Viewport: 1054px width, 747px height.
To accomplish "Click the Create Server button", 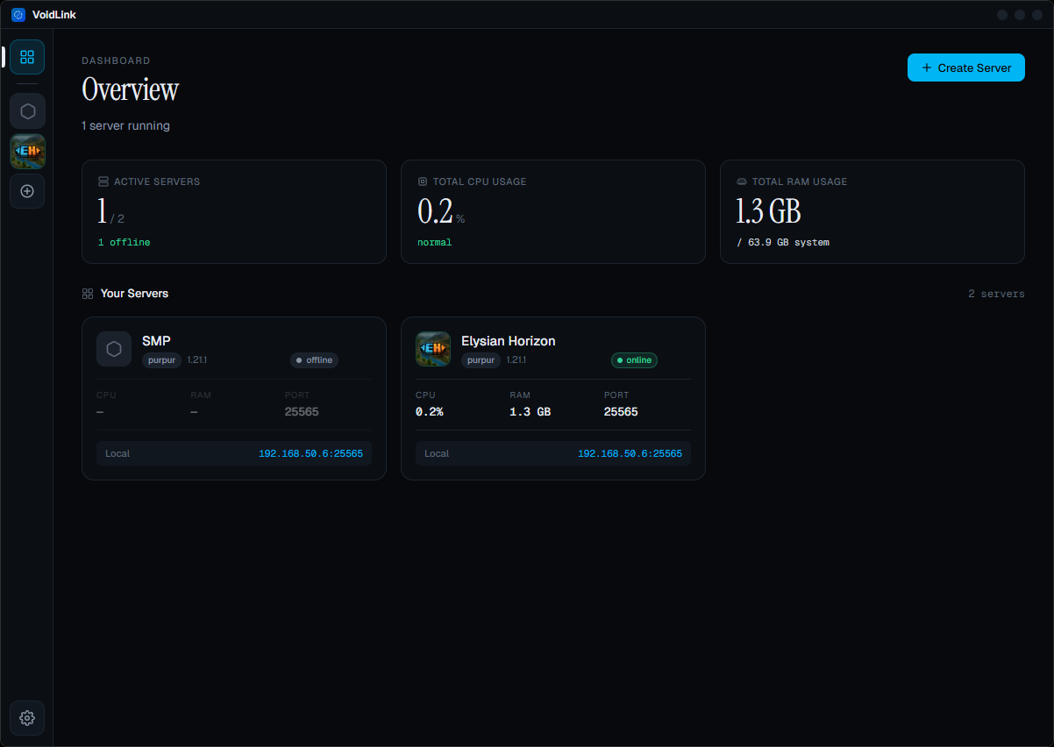I will (965, 68).
